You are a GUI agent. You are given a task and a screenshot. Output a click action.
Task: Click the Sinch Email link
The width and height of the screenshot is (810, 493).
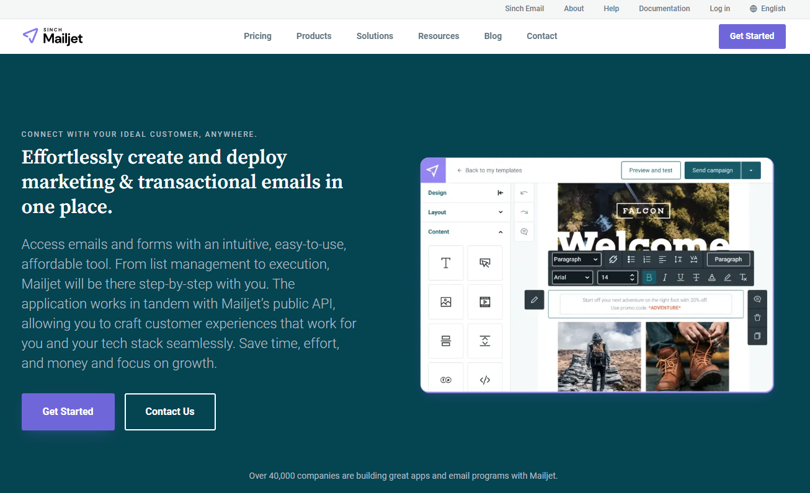525,9
